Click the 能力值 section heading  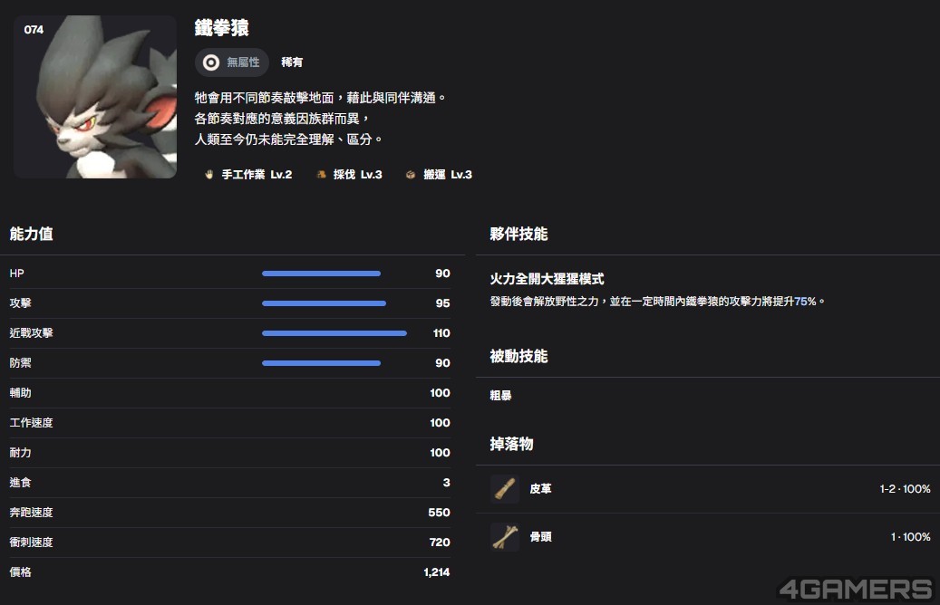point(31,234)
